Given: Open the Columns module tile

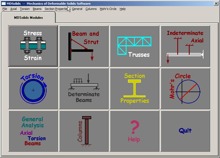Looking at the screenshot, I should coord(84,131).
